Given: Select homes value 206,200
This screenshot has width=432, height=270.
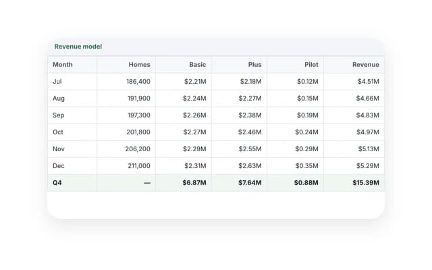Looking at the screenshot, I should [x=138, y=149].
